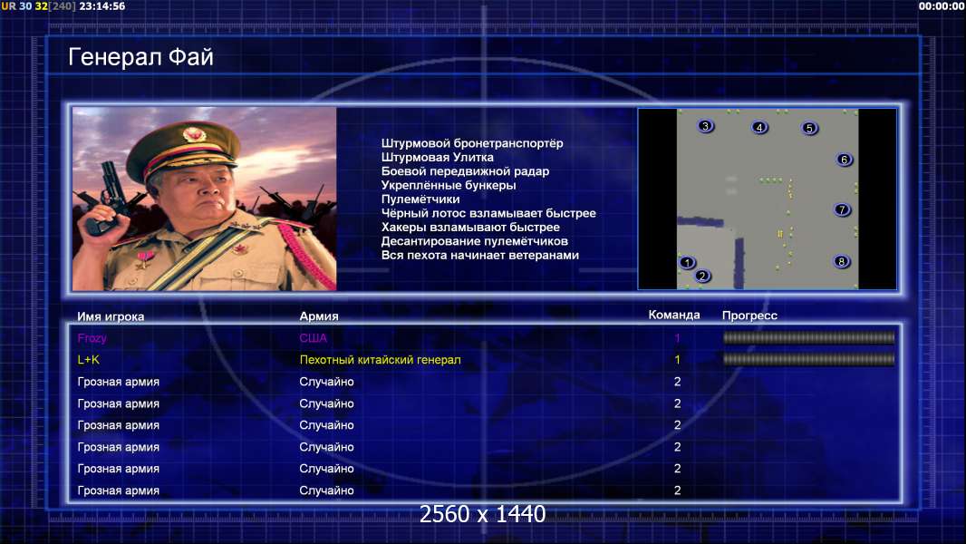Click 'Укреплённые бункеры' ability line
Screen dimensions: 966x544
pyautogui.click(x=449, y=185)
